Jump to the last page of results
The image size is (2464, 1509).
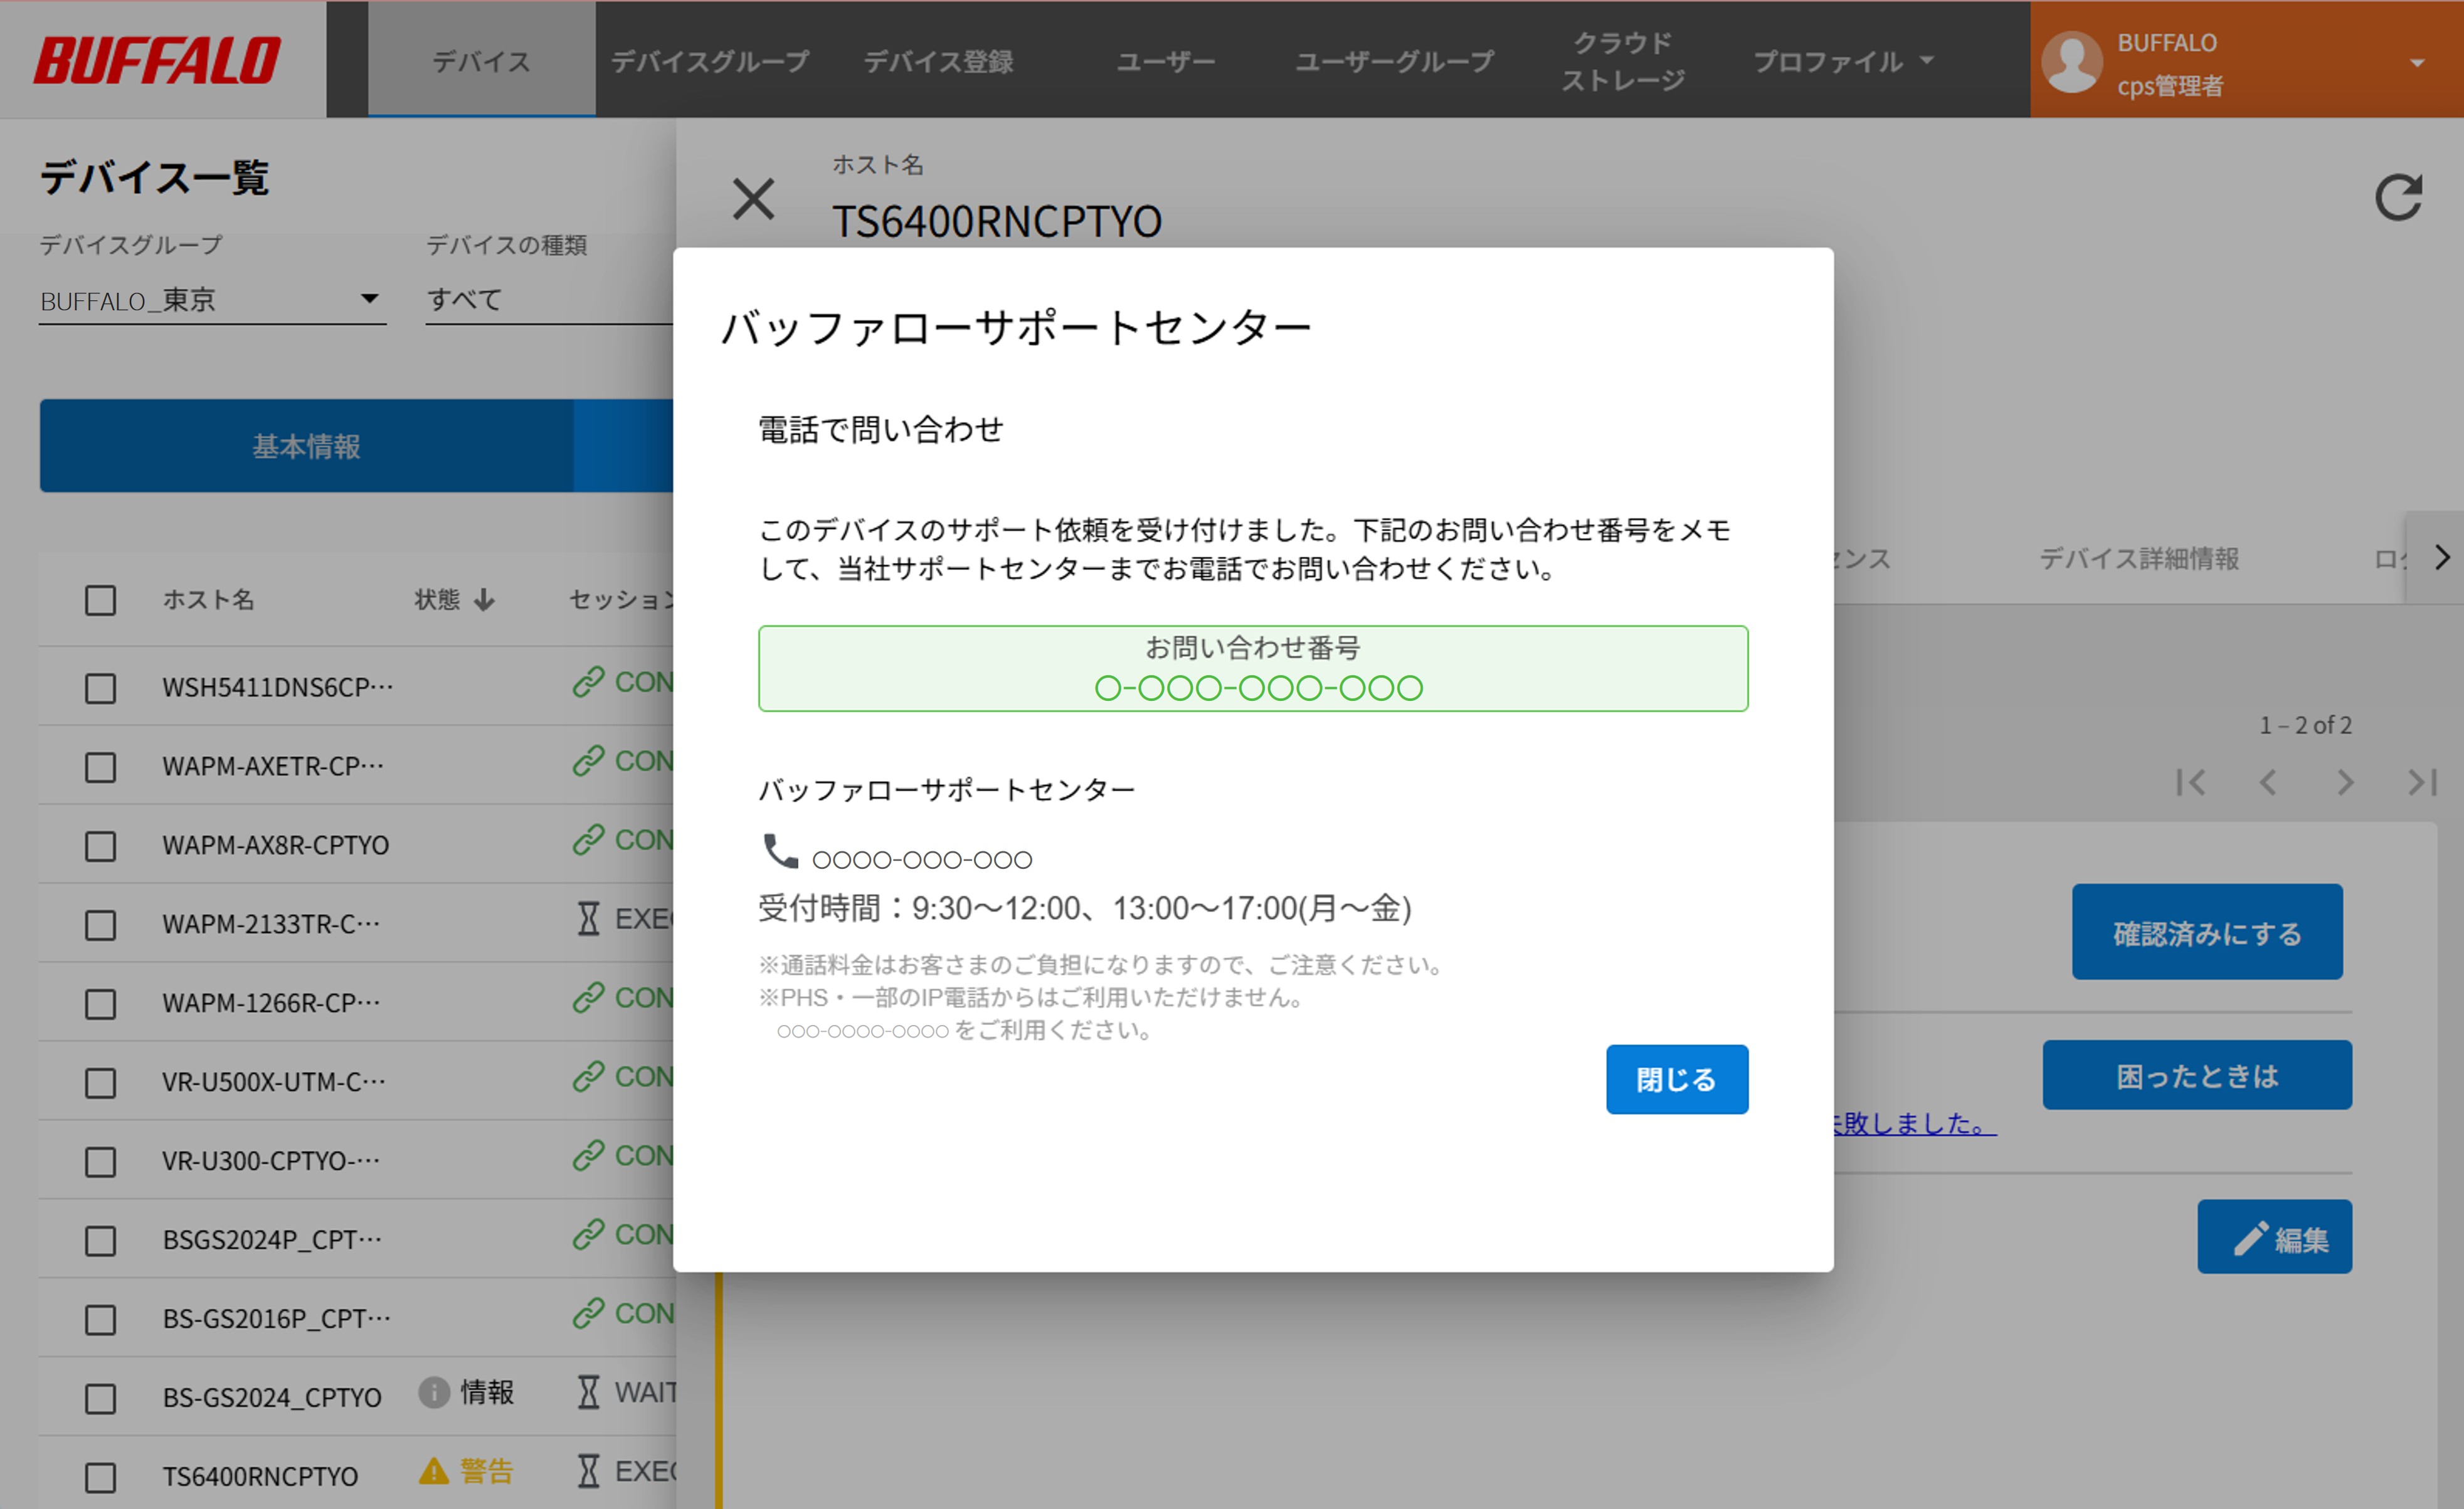coord(2422,782)
